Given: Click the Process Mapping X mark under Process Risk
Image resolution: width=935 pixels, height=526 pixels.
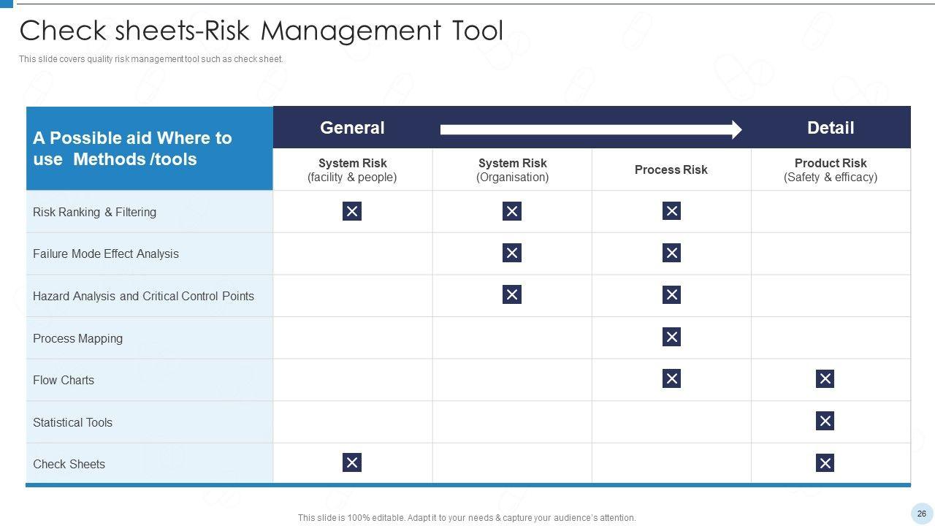Looking at the screenshot, I should [x=671, y=337].
